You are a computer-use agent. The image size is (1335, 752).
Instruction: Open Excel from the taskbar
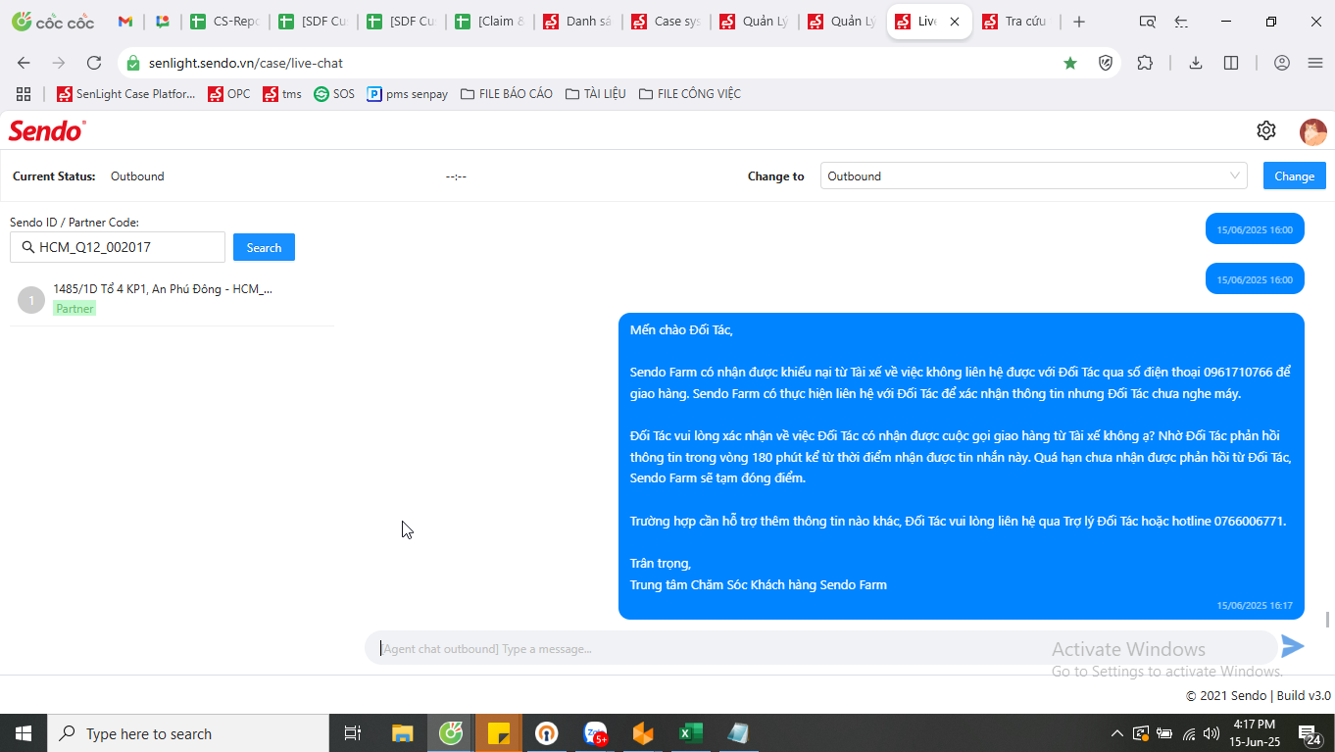coord(691,733)
